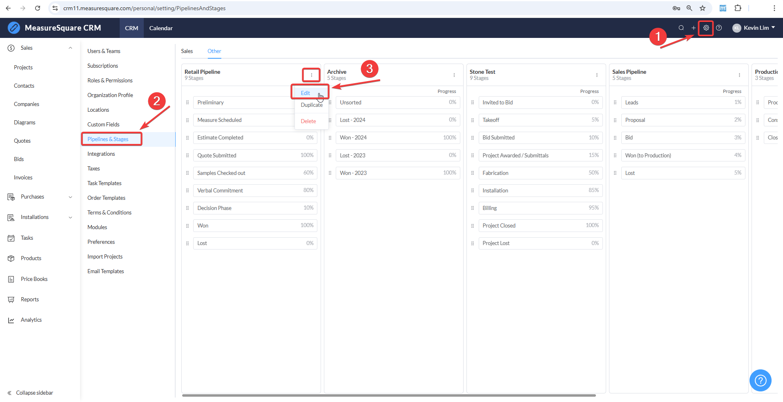Select the 'Bid Submitted' stage
Viewport: 783px width, 402px height.
(x=540, y=138)
